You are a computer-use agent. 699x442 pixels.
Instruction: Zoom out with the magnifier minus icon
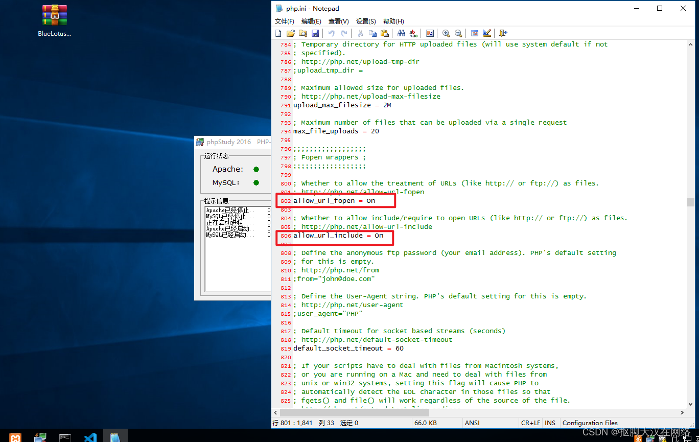pos(458,33)
